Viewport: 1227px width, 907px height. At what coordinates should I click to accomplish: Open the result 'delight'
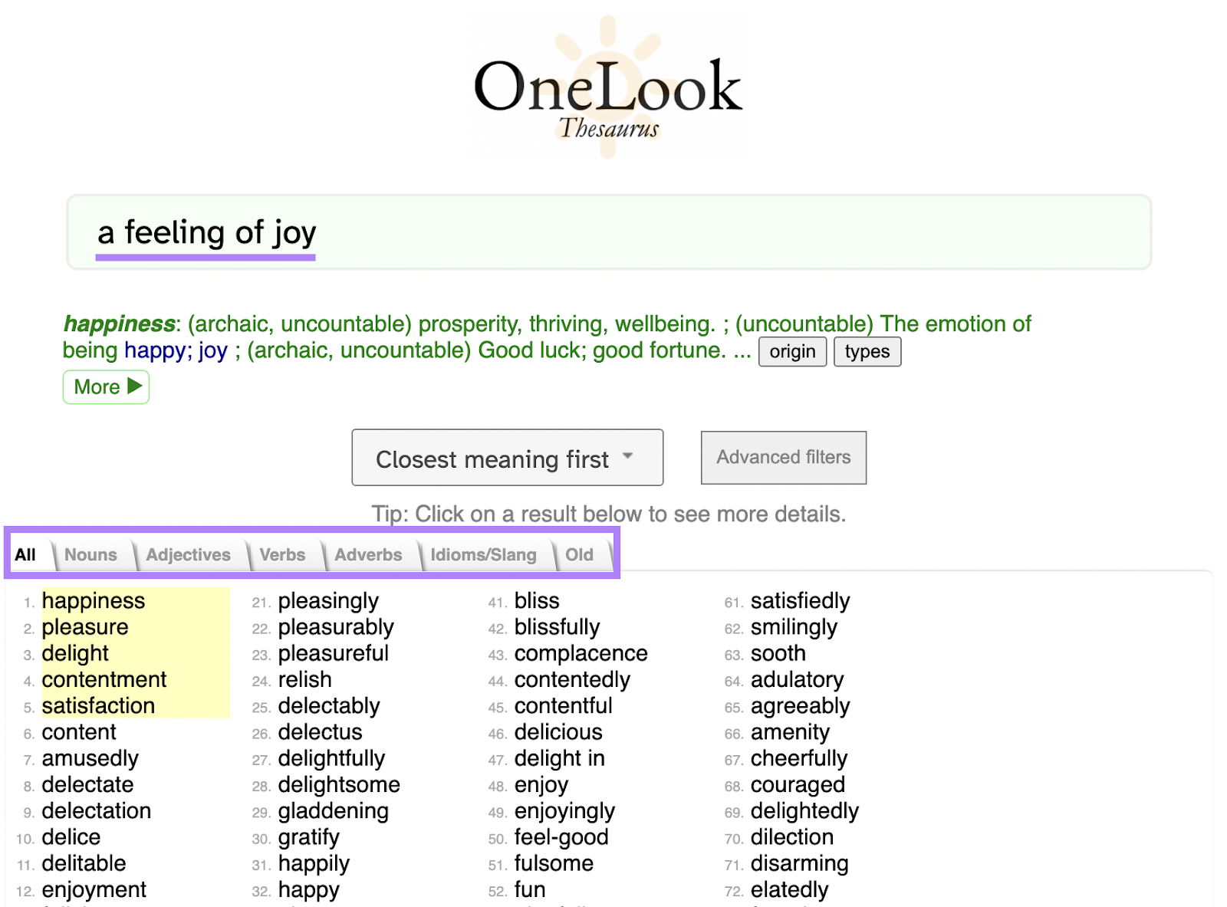[75, 653]
